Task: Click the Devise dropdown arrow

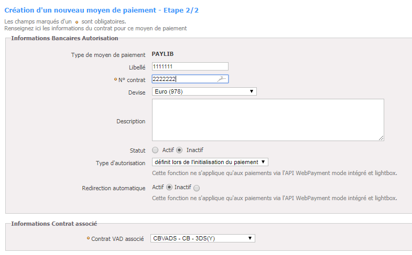Action: click(252, 91)
